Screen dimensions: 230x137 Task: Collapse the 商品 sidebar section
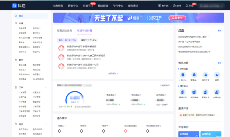coord(46,60)
